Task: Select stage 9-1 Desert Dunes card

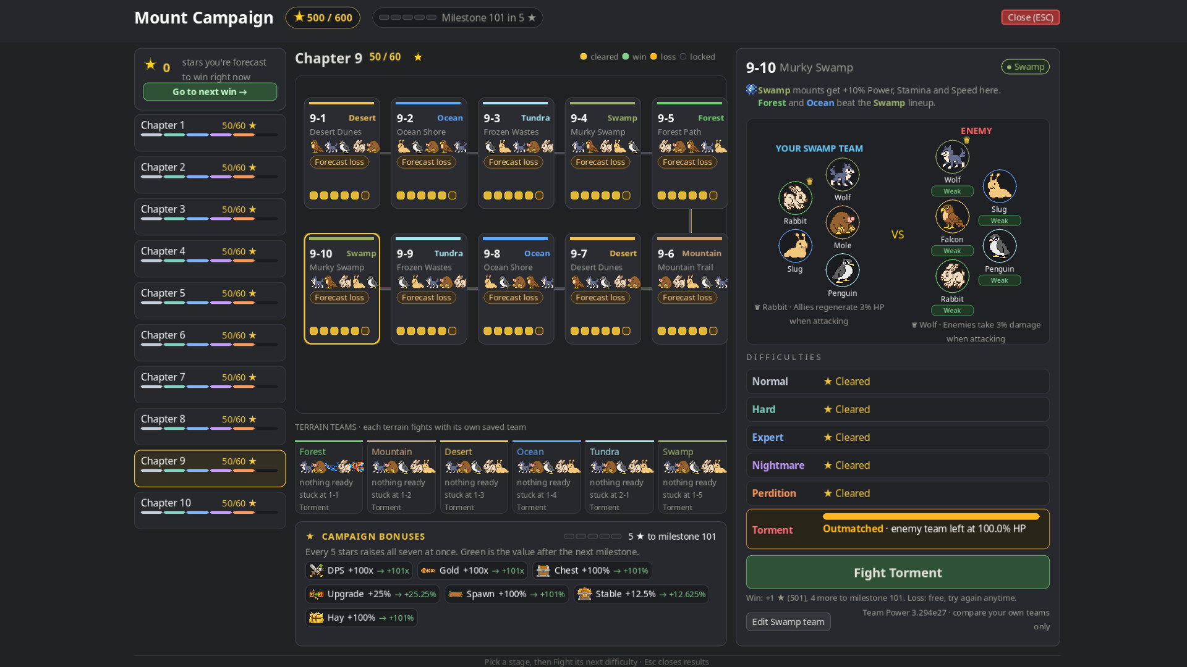Action: click(342, 153)
